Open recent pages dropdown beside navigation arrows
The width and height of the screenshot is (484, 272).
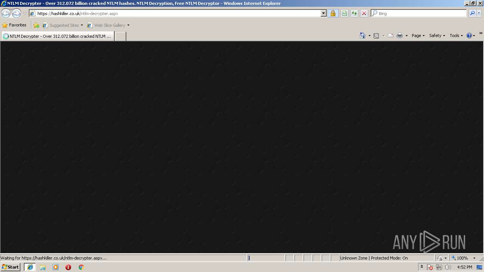pos(25,14)
